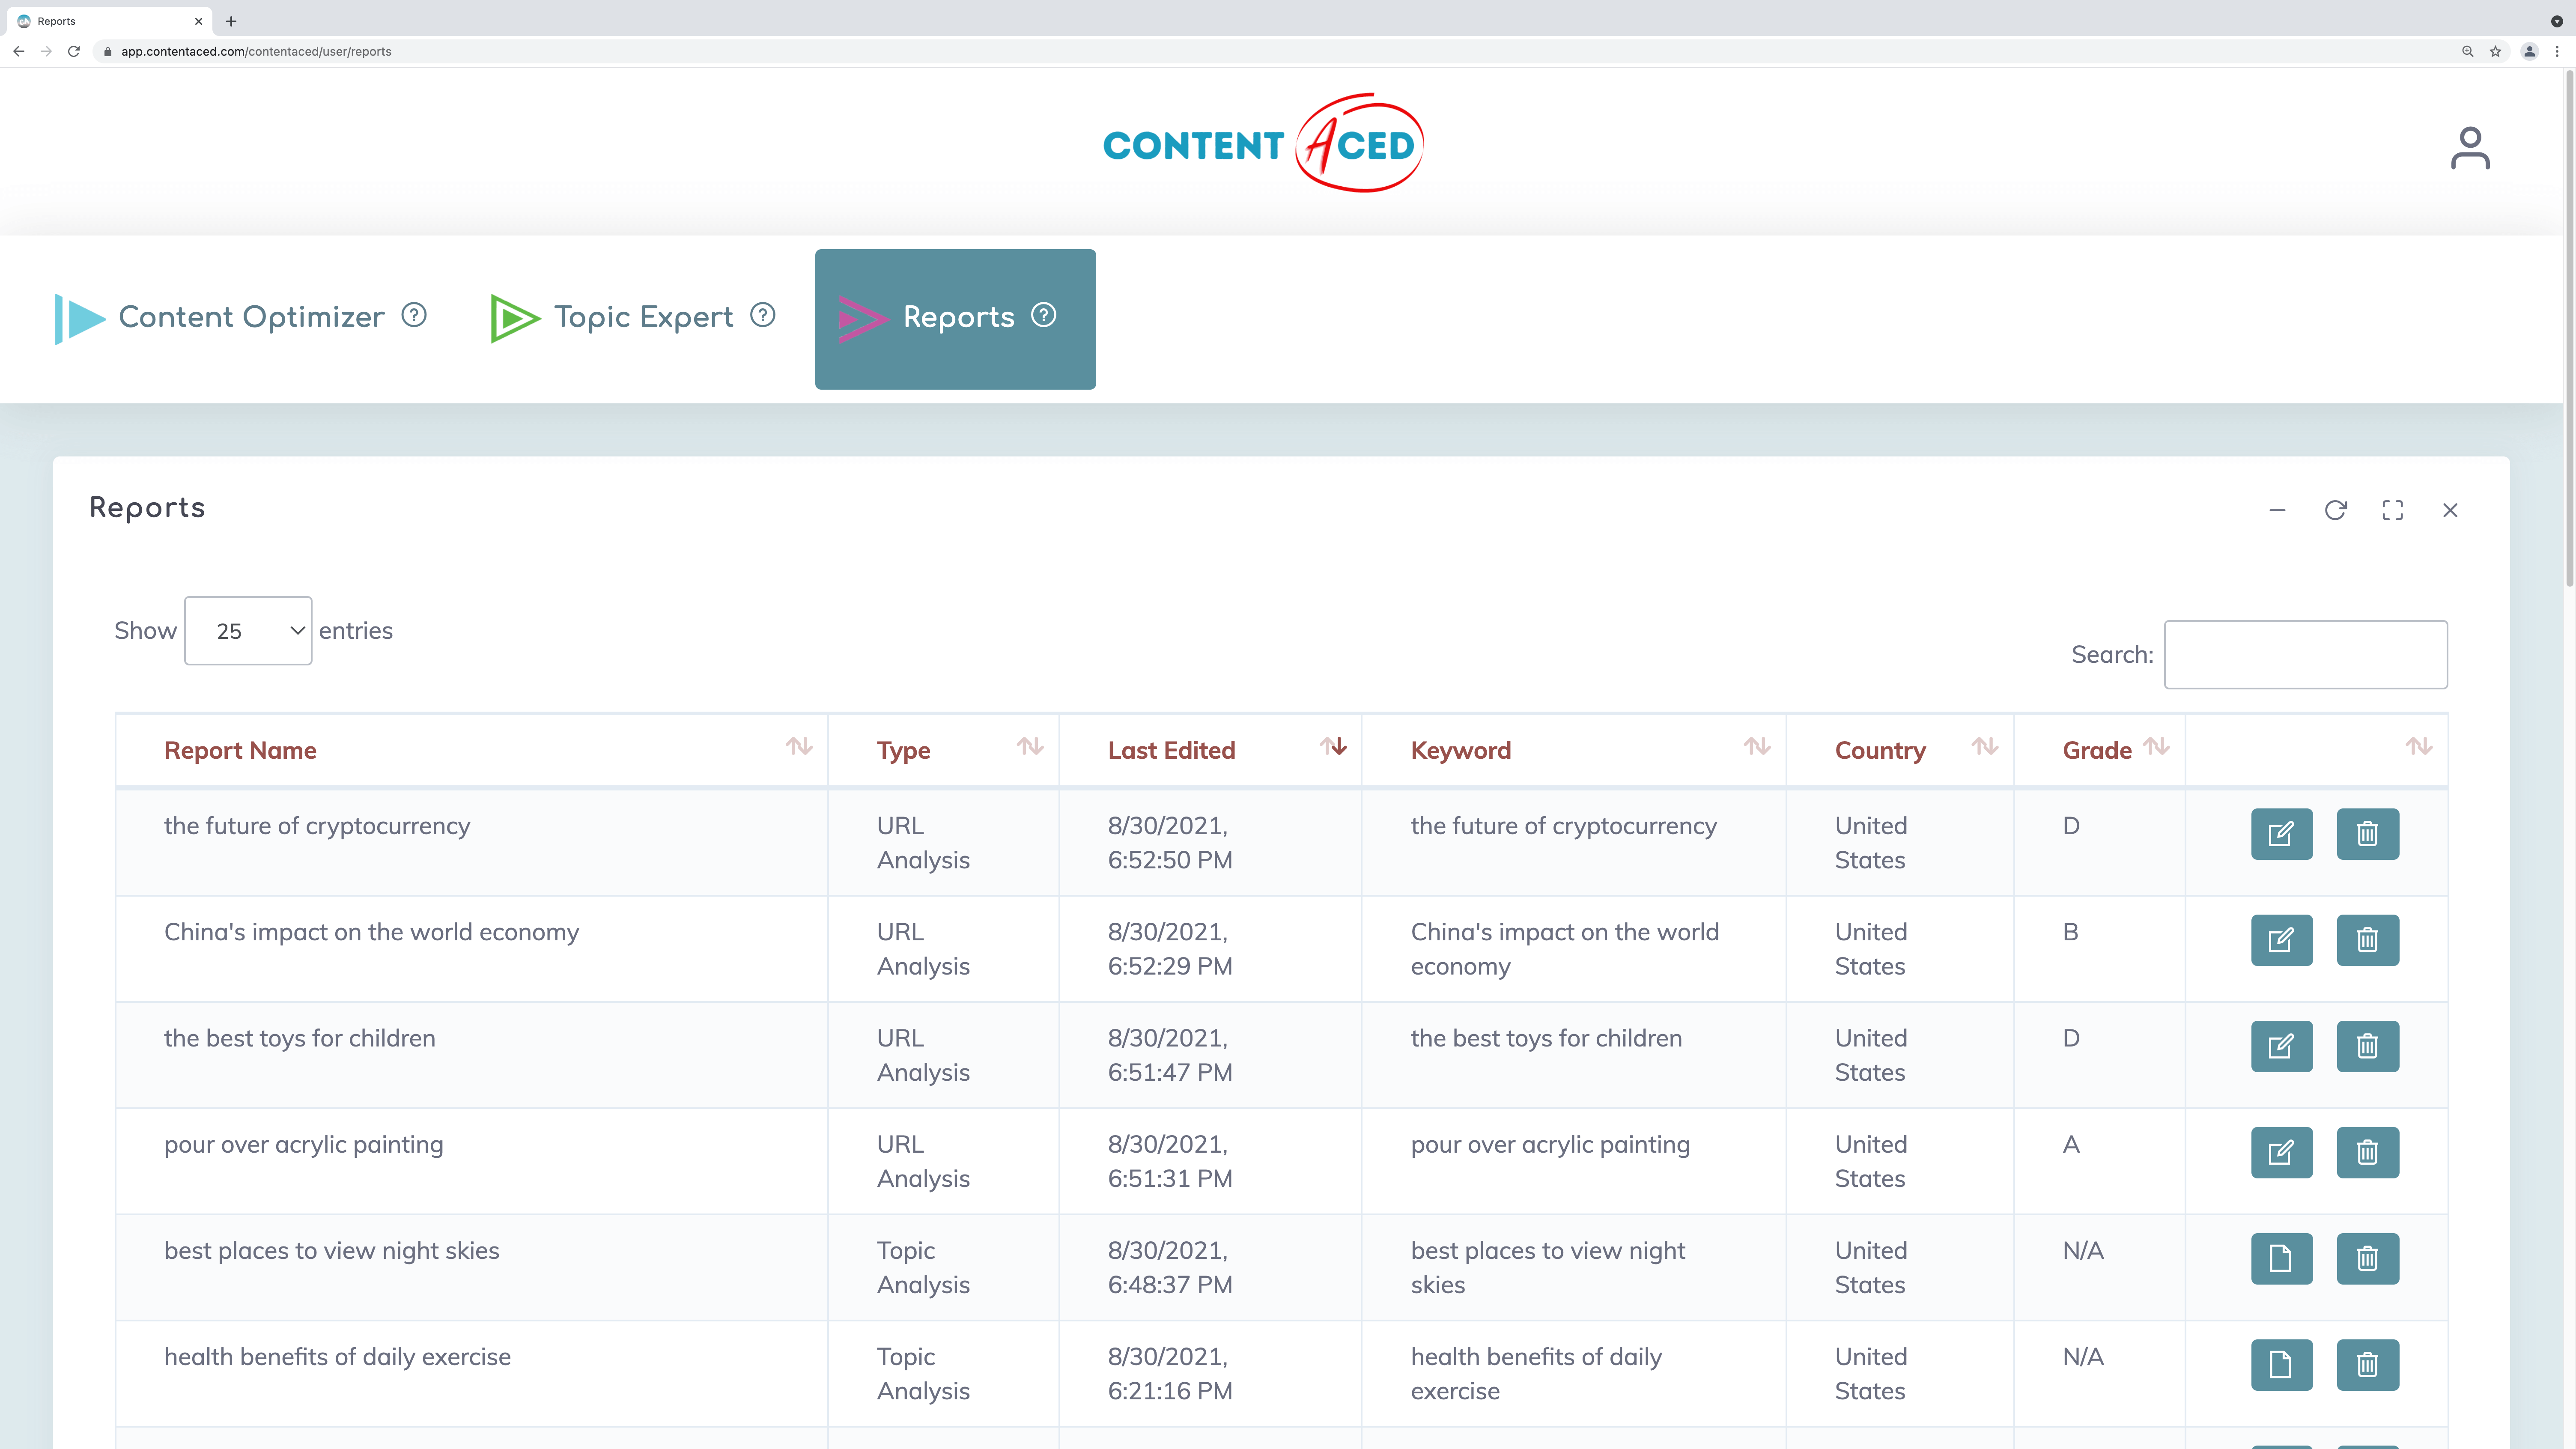The image size is (2576, 1449).
Task: Edit the best toys for children report
Action: click(2281, 1046)
